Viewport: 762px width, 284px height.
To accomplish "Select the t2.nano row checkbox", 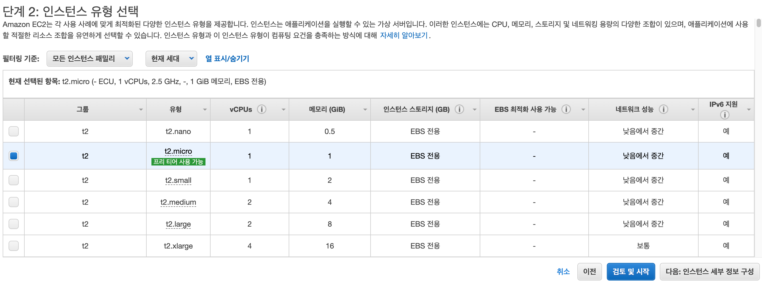I will (x=14, y=131).
